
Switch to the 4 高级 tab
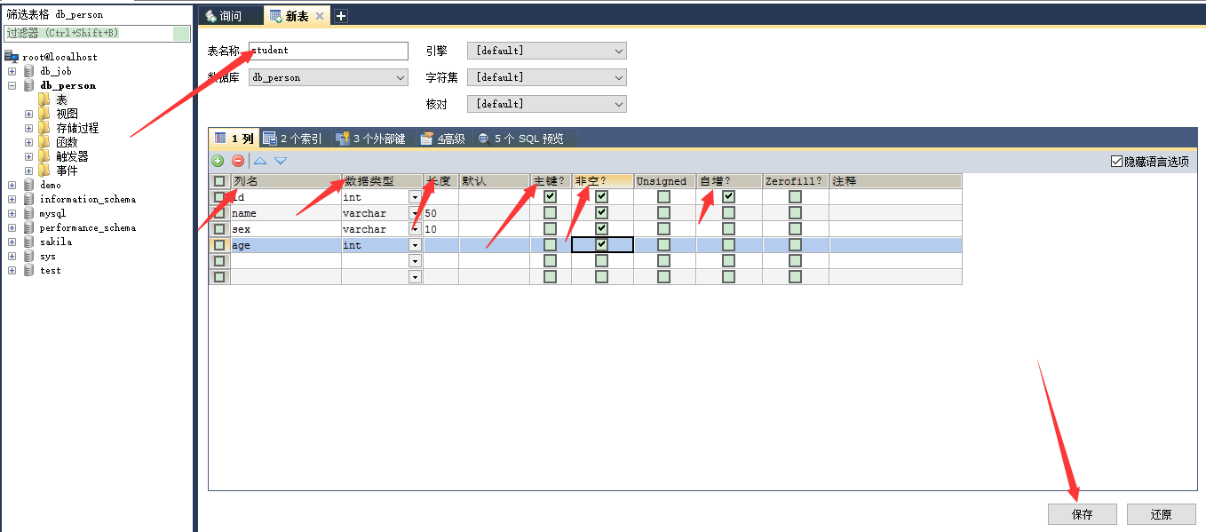[x=442, y=139]
